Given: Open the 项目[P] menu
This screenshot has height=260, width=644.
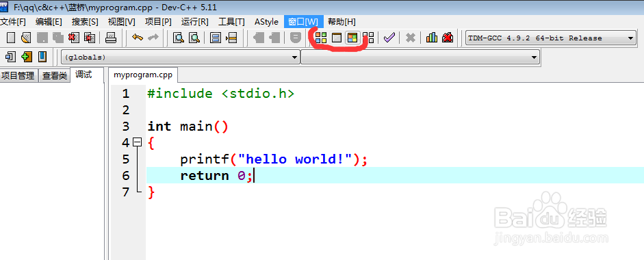Looking at the screenshot, I should pos(158,22).
